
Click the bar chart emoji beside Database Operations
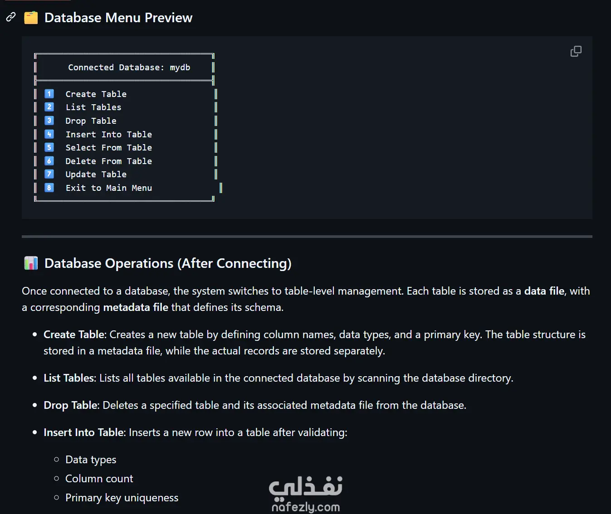coord(31,263)
